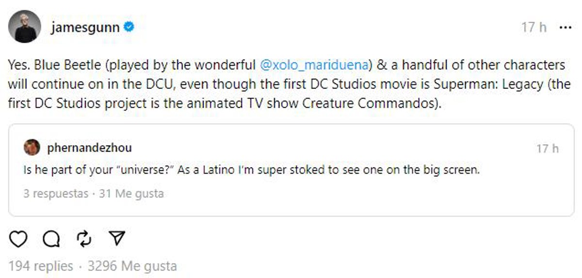Click the post text starting 'Yes. Blue Beetle'
582x278 pixels.
coord(131,65)
